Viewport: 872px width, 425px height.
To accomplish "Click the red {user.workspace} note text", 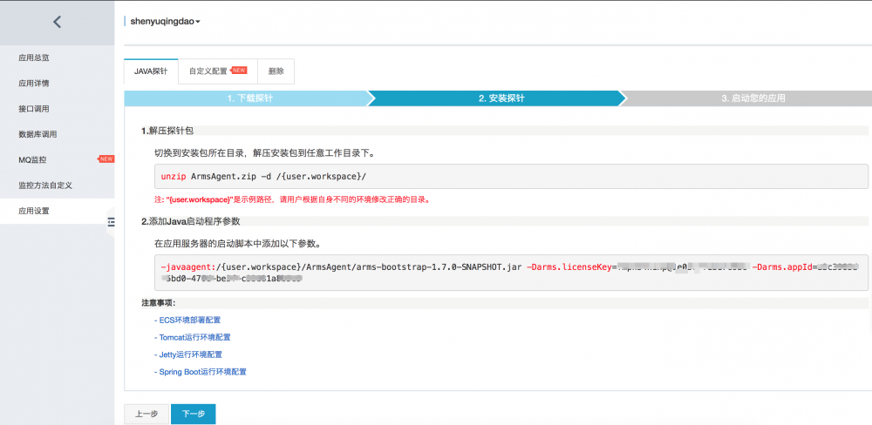I will [x=292, y=199].
